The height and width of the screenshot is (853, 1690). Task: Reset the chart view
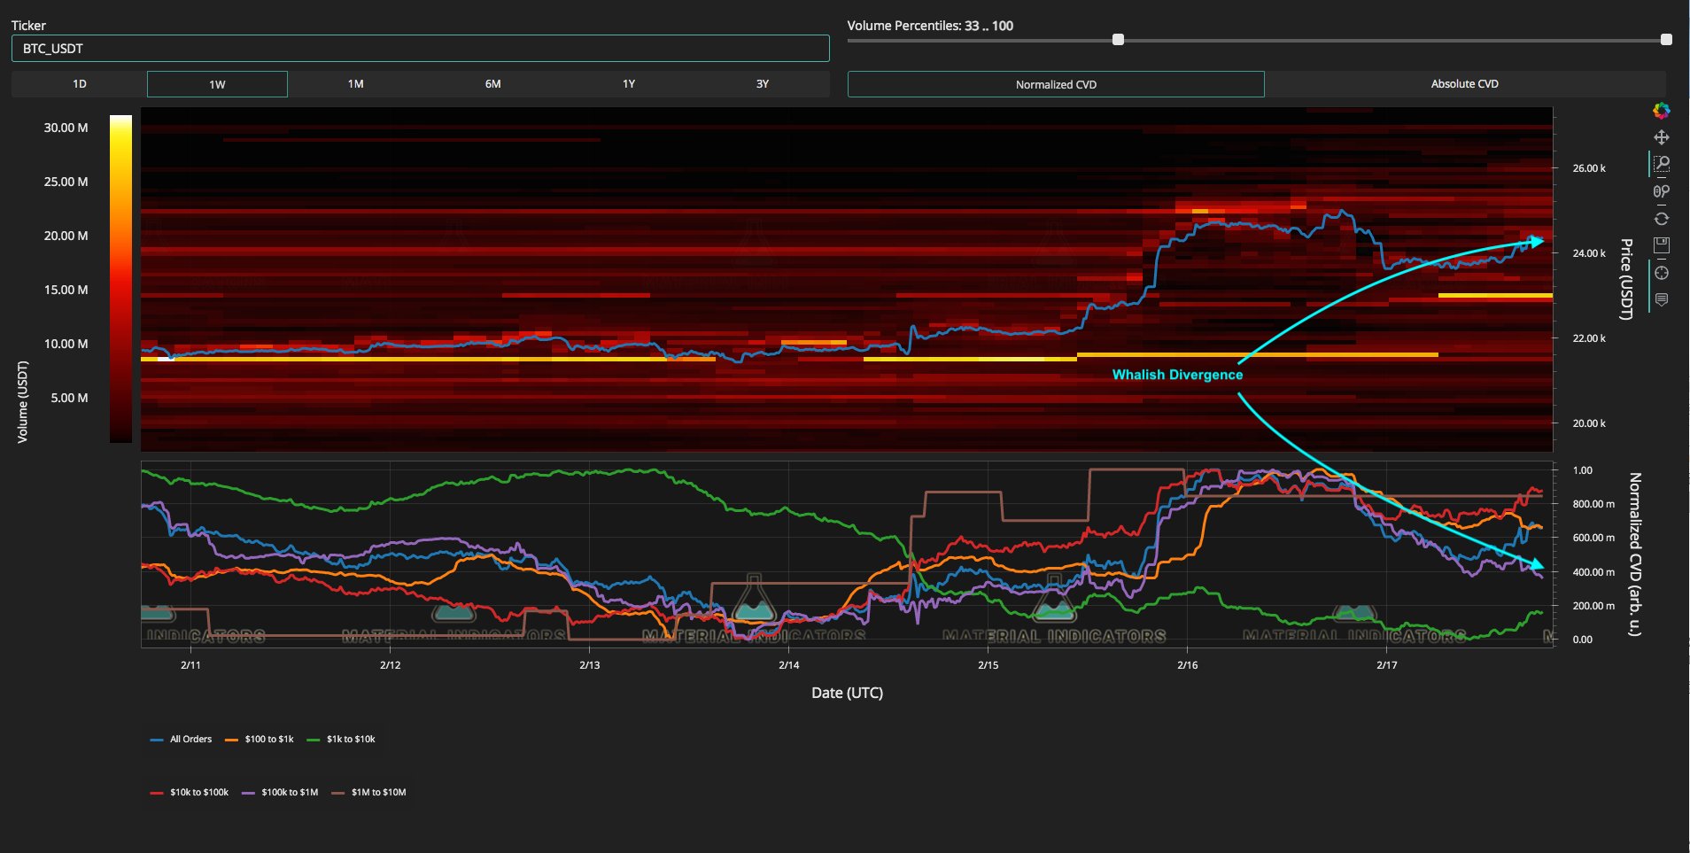1661,219
